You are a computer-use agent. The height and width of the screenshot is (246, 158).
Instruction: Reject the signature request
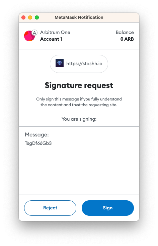click(50, 208)
